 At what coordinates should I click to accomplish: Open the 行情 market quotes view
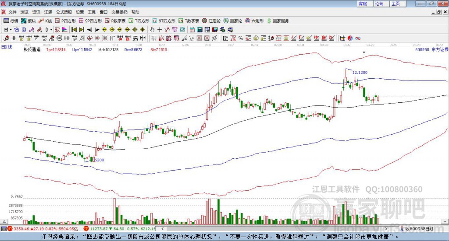[x=11, y=21]
